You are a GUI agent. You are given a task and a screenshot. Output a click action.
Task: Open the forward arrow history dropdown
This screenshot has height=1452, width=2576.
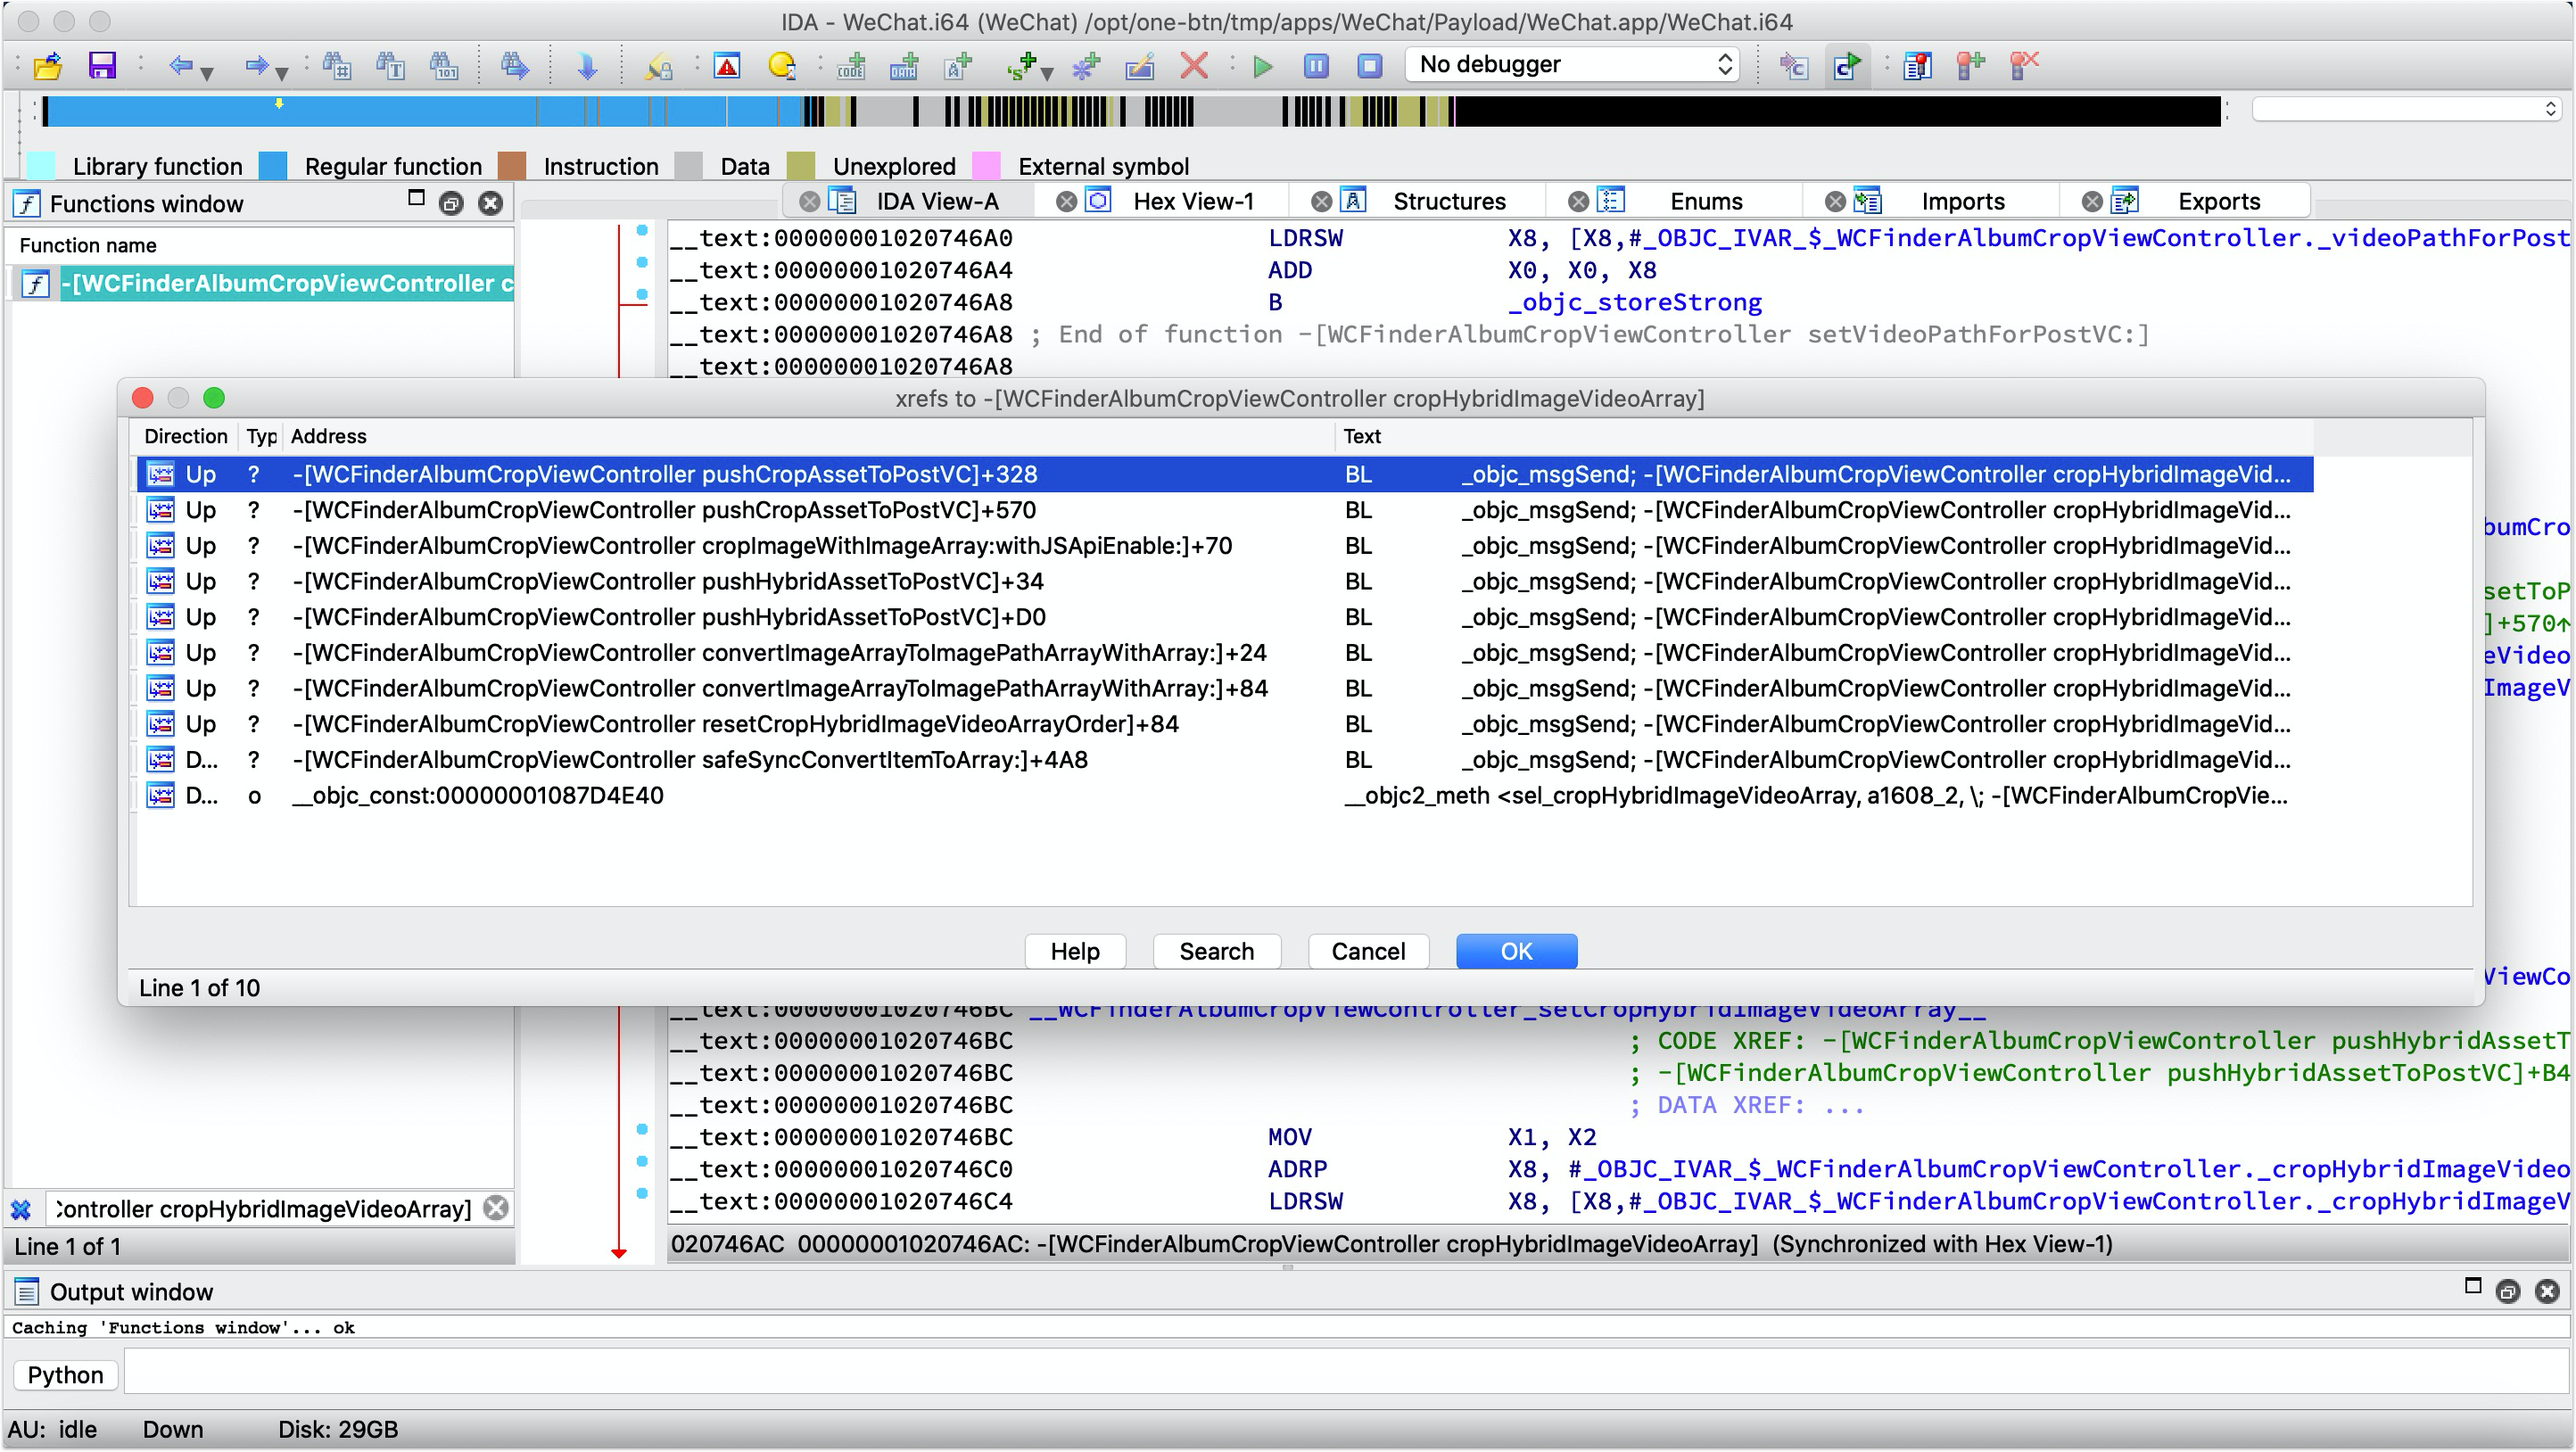point(282,72)
